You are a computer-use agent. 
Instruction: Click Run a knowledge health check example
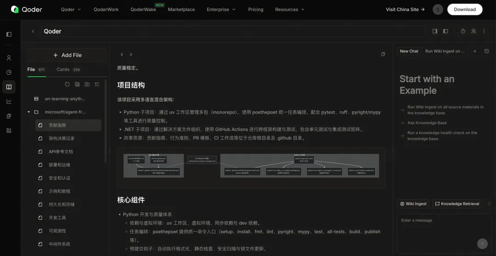pyautogui.click(x=440, y=136)
